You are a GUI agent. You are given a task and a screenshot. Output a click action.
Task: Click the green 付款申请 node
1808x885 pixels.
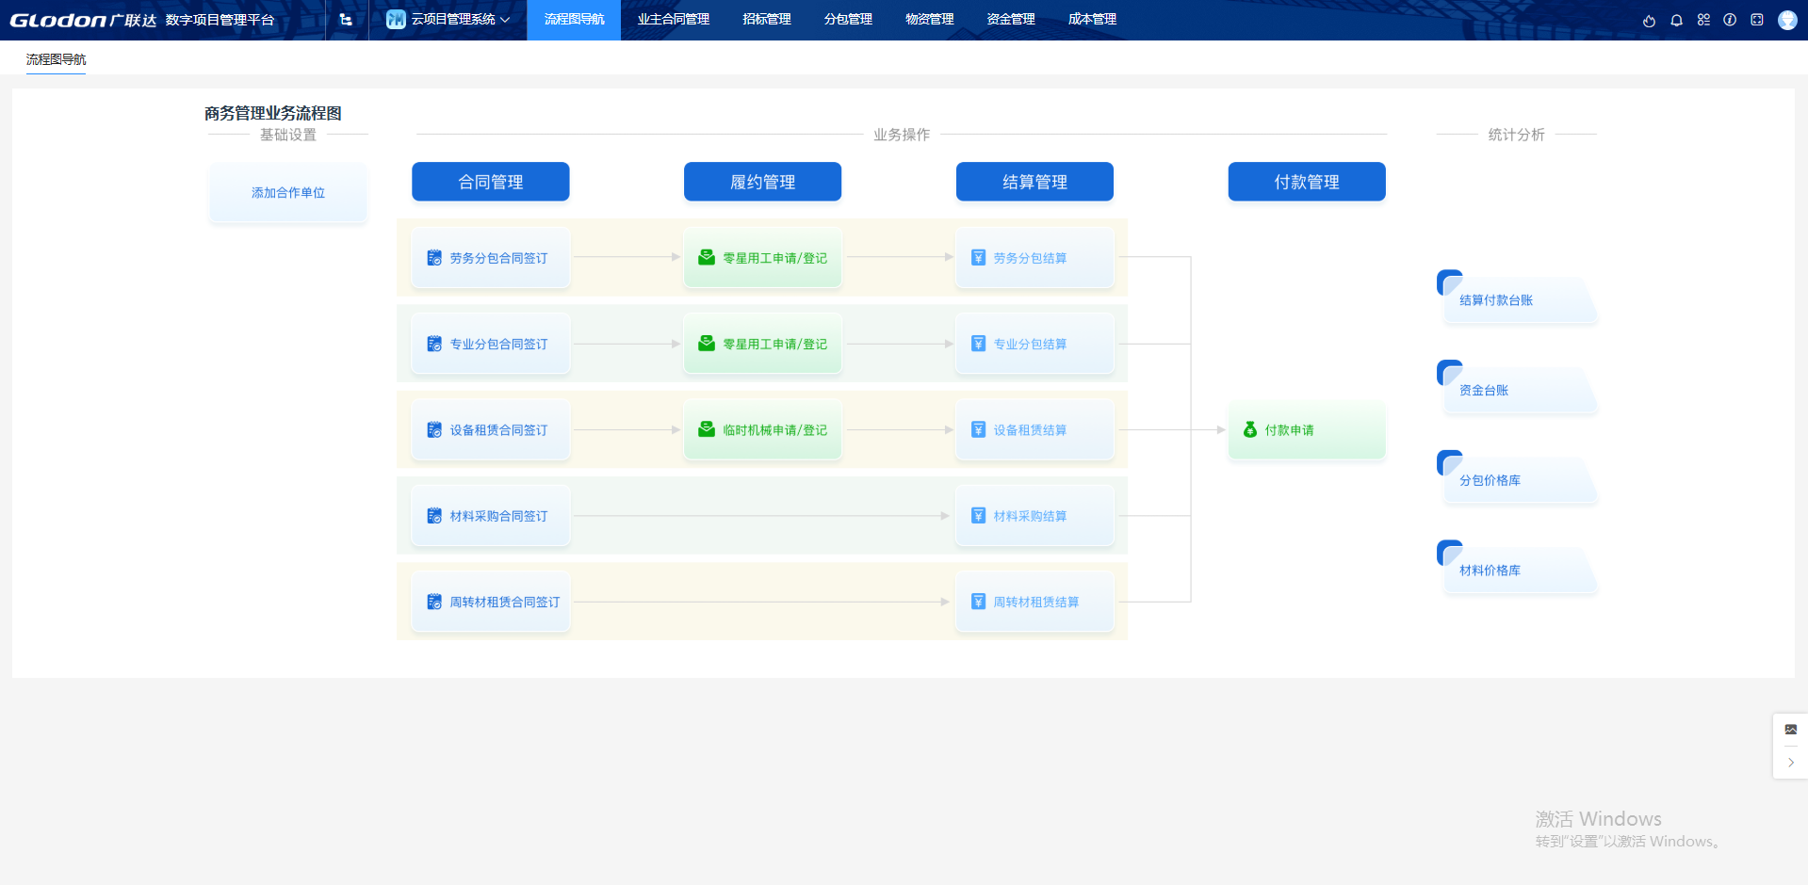[x=1306, y=430]
